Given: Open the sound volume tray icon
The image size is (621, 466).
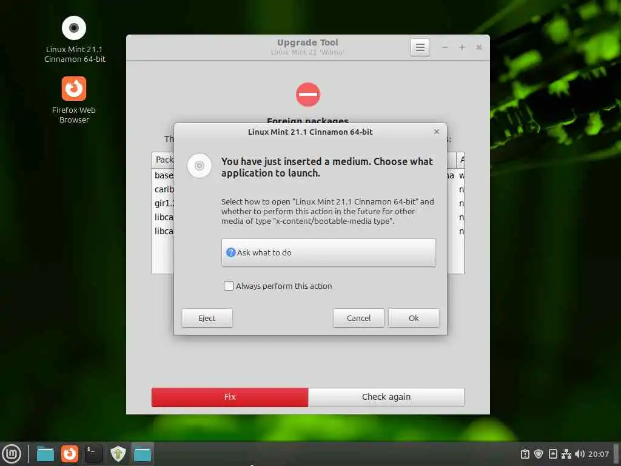Looking at the screenshot, I should [579, 454].
